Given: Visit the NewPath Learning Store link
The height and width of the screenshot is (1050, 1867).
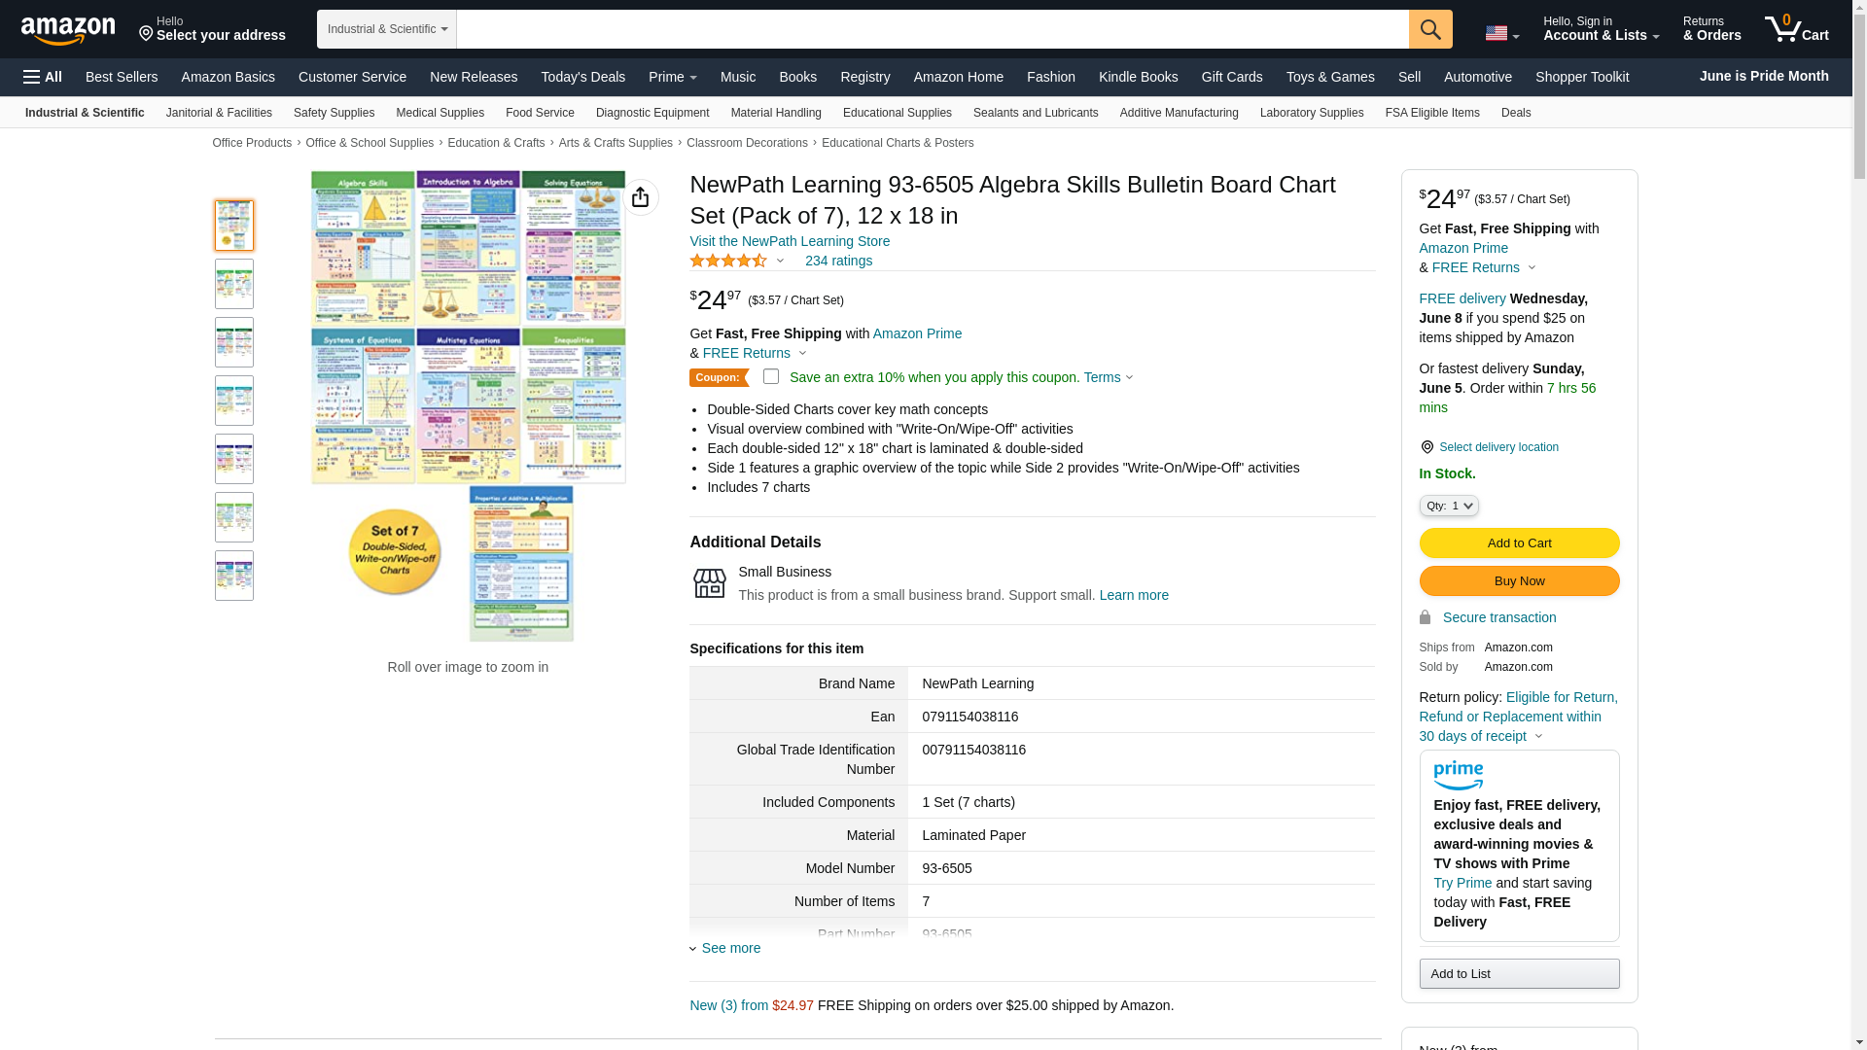Looking at the screenshot, I should pyautogui.click(x=789, y=241).
